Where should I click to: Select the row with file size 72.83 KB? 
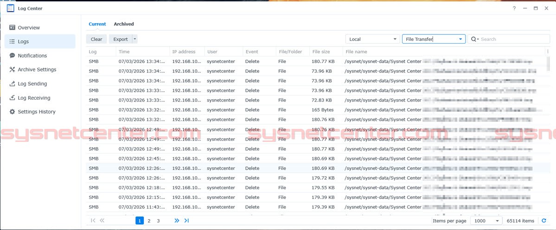317,100
